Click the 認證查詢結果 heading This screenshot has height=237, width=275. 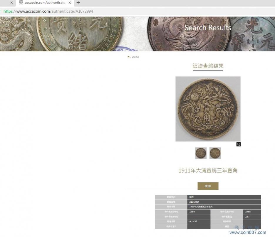pyautogui.click(x=208, y=66)
